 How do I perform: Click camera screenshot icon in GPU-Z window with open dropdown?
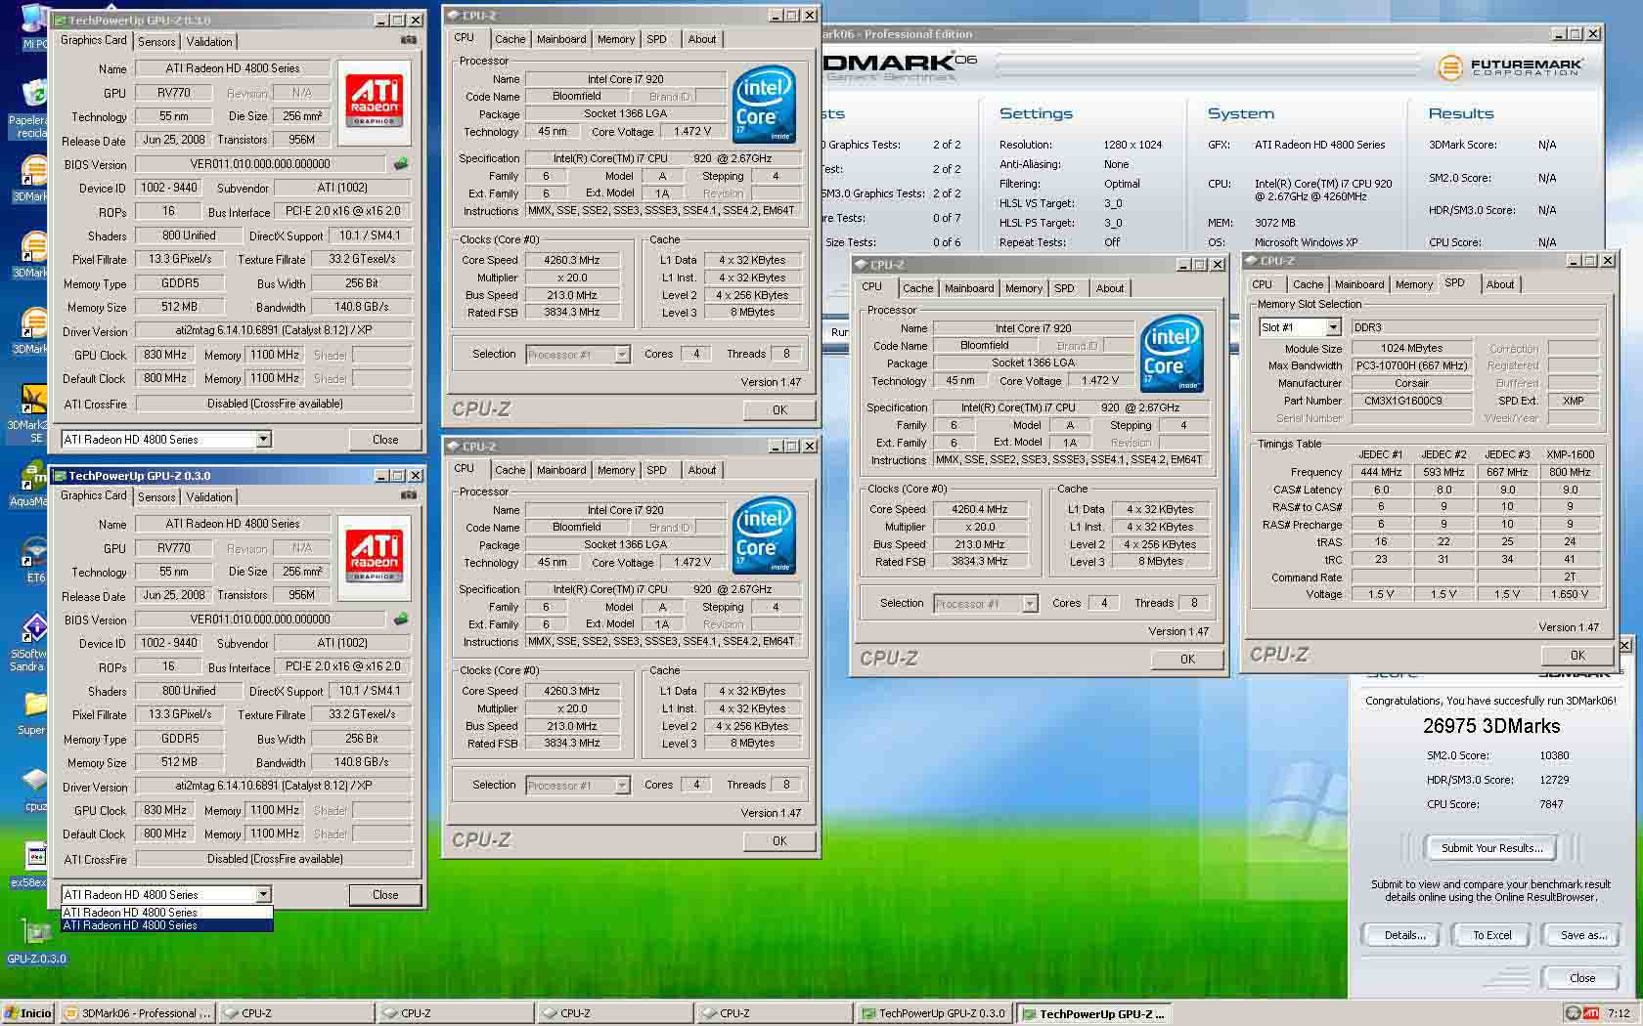tap(409, 495)
